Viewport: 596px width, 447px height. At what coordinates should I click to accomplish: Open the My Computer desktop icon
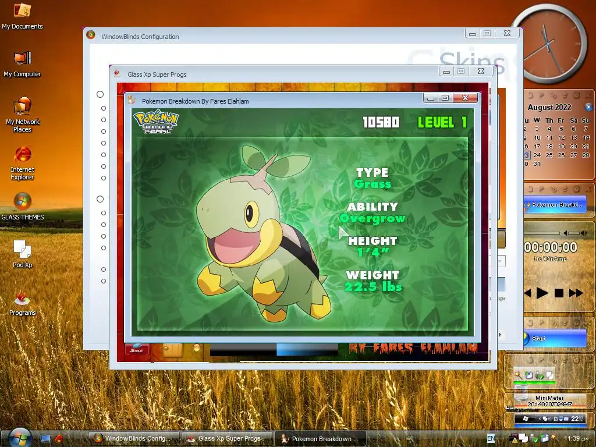22,64
